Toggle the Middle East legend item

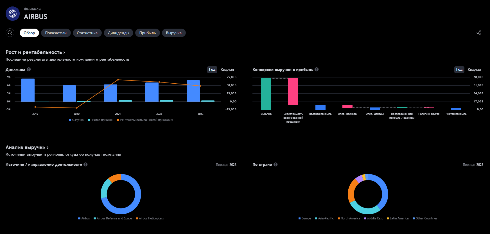[374, 218]
